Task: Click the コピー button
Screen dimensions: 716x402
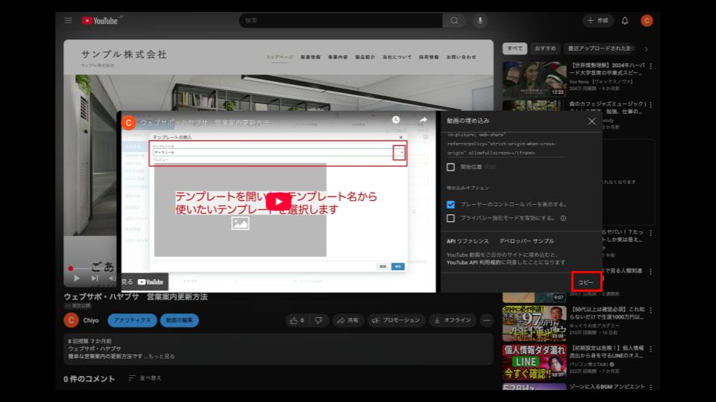Action: coord(586,282)
